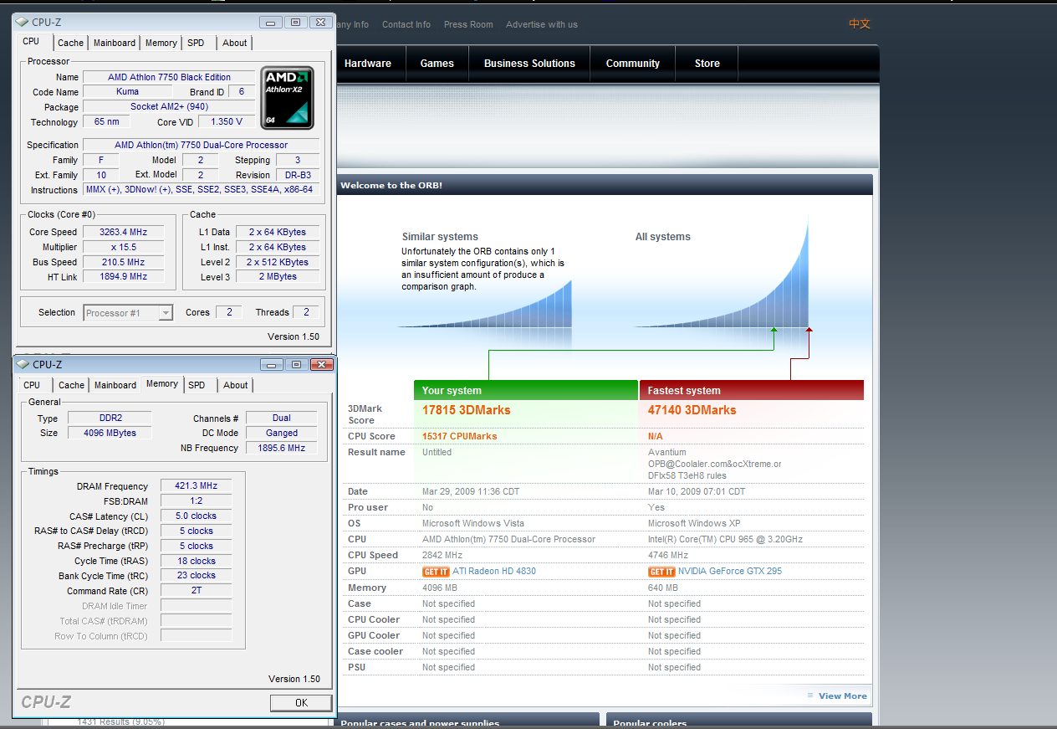
Task: Open ATI Radeon HD 4830 link
Action: coord(494,572)
